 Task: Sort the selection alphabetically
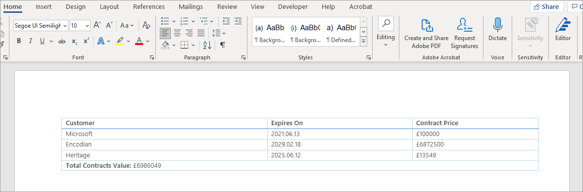point(207,45)
